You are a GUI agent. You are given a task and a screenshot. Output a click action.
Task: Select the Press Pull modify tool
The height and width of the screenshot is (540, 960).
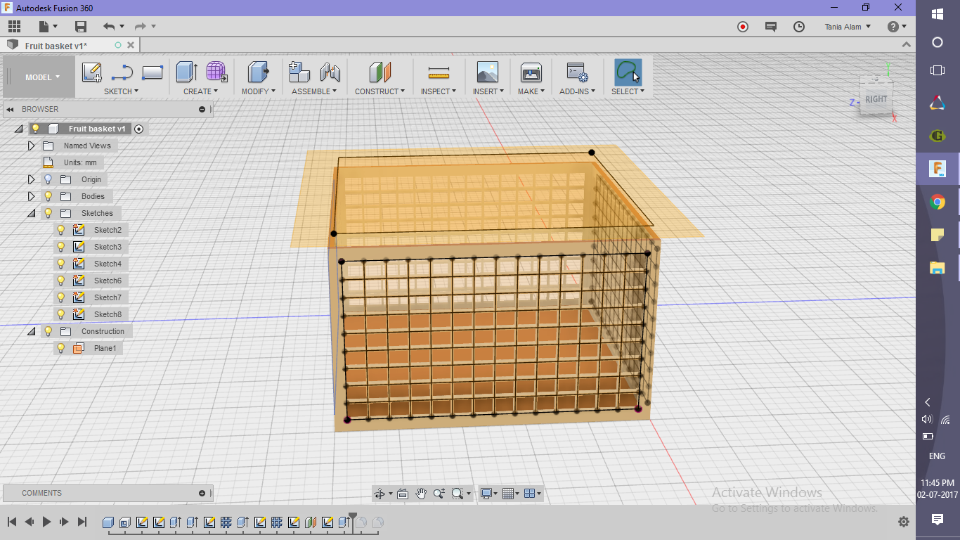[x=258, y=72]
